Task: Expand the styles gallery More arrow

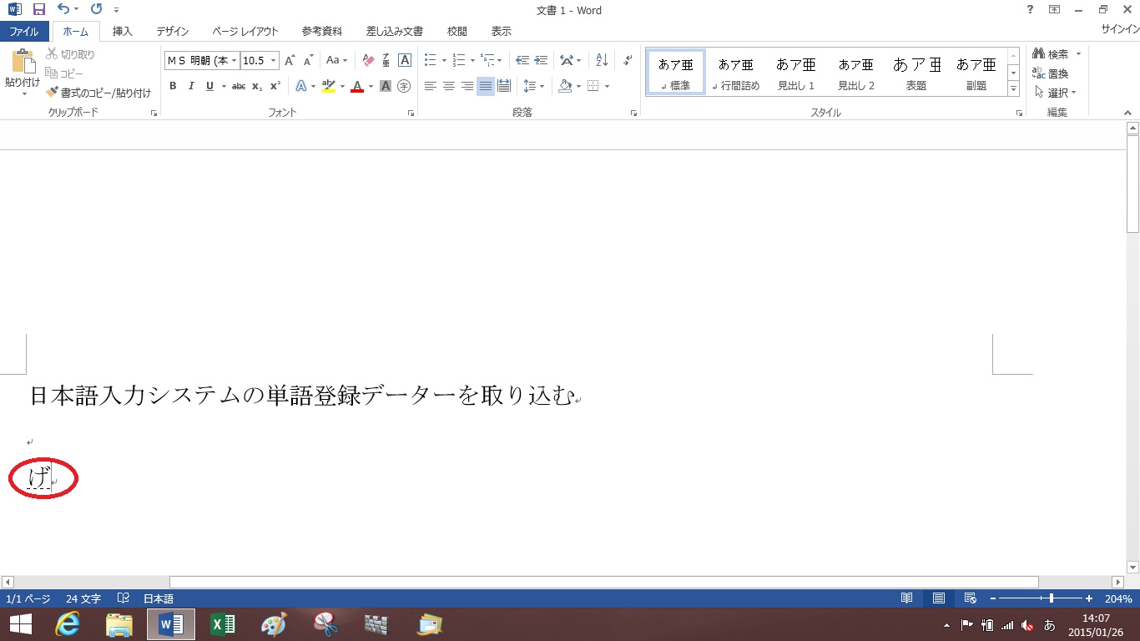Action: [x=1014, y=88]
